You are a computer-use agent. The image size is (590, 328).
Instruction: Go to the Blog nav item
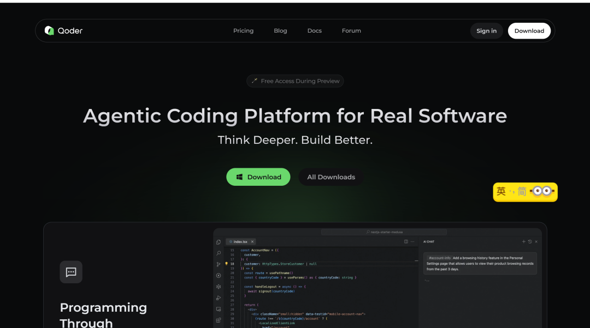tap(280, 31)
